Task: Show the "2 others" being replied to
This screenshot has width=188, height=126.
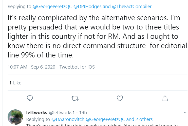Action: coord(144,119)
